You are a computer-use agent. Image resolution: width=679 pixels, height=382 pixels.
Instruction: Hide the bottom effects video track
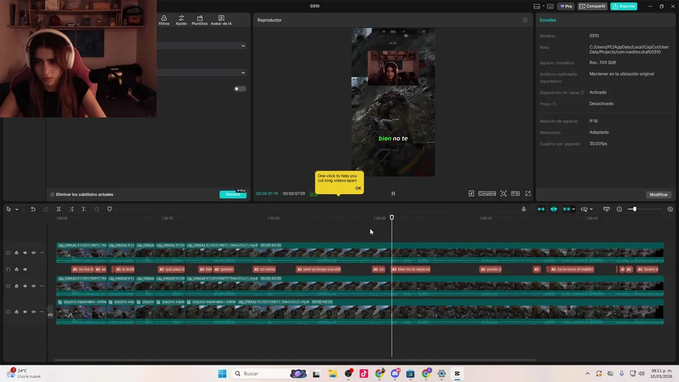(25, 312)
